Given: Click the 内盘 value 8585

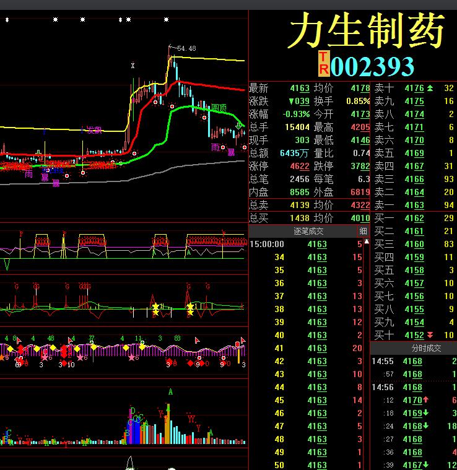Looking at the screenshot, I should click(300, 192).
